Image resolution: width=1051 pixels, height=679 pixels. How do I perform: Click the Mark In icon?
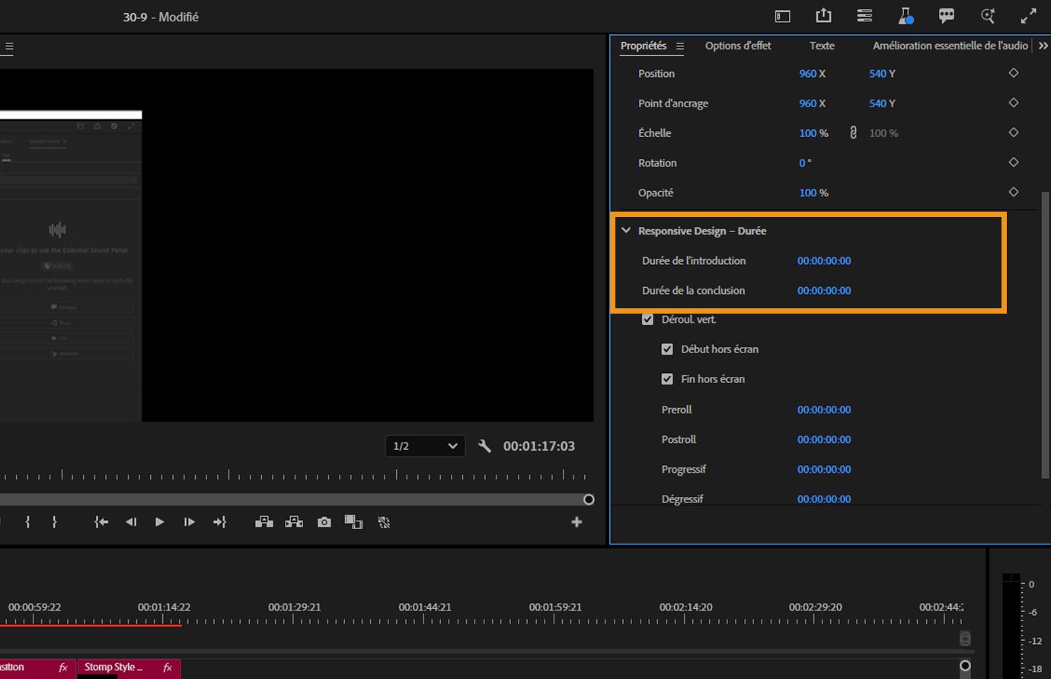[x=27, y=522]
